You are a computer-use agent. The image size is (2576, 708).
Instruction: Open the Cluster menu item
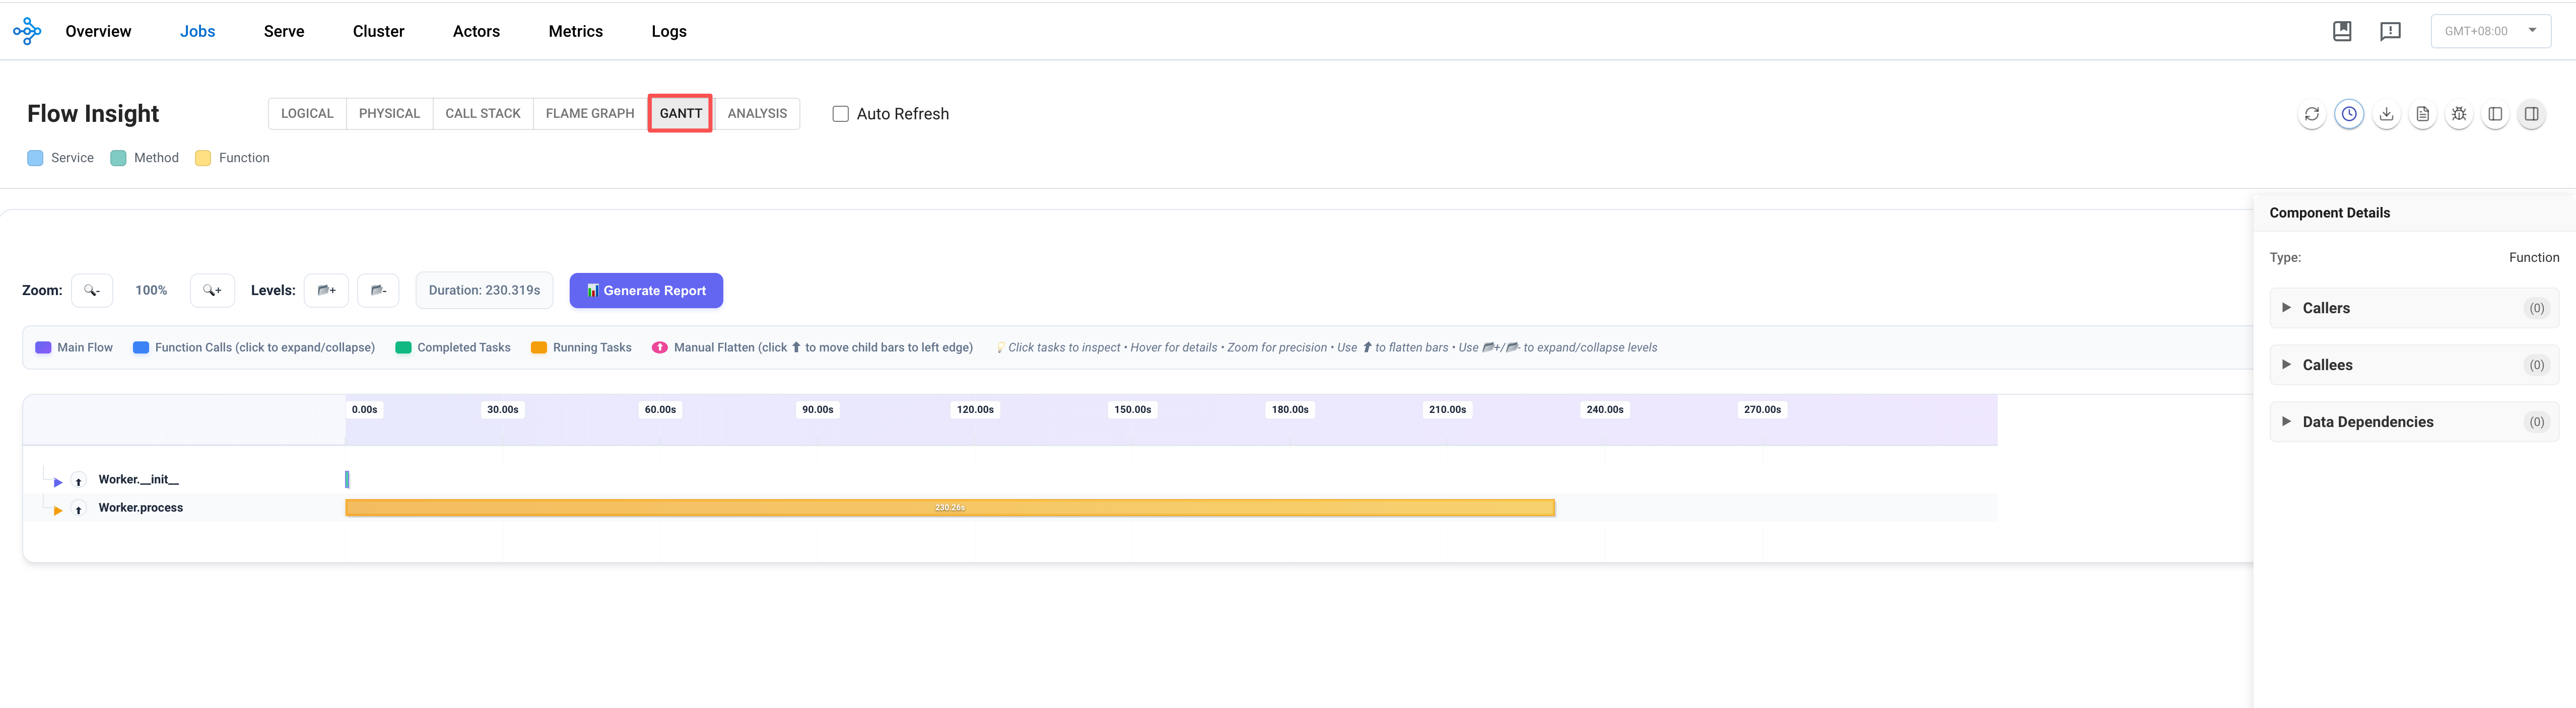[378, 31]
